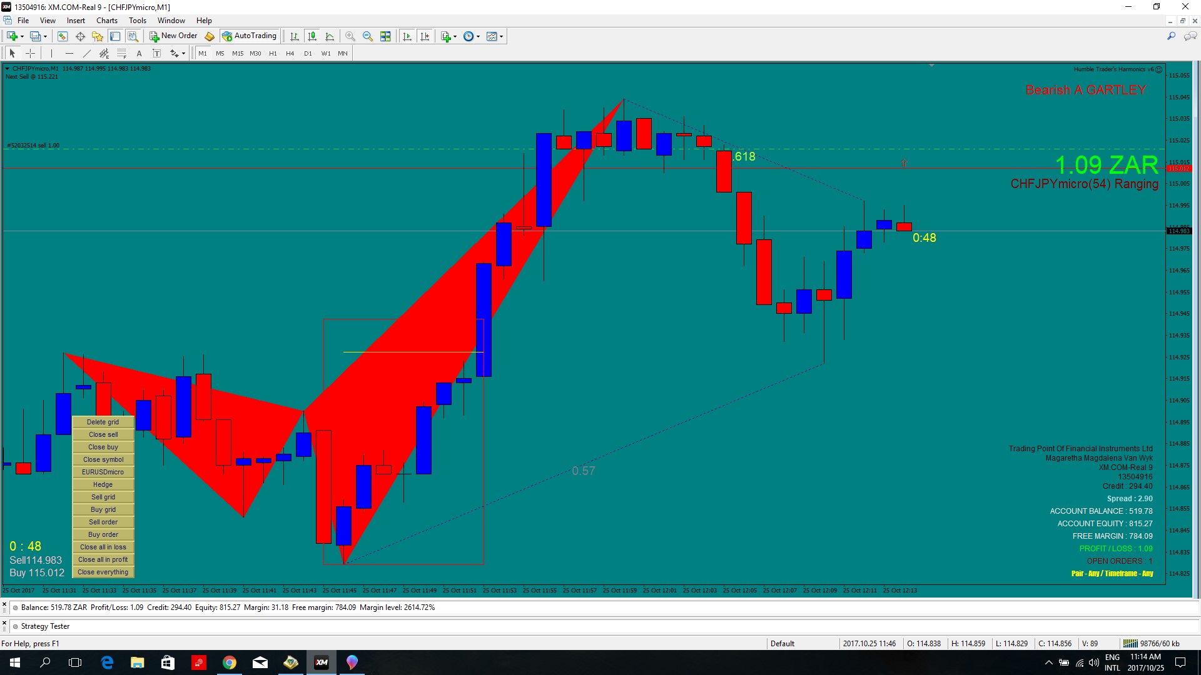The height and width of the screenshot is (675, 1201).
Task: Select the equidistant channel tool
Action: pos(104,53)
